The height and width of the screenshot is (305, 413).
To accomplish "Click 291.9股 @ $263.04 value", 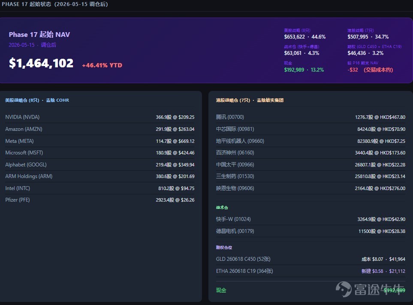I will point(175,129).
